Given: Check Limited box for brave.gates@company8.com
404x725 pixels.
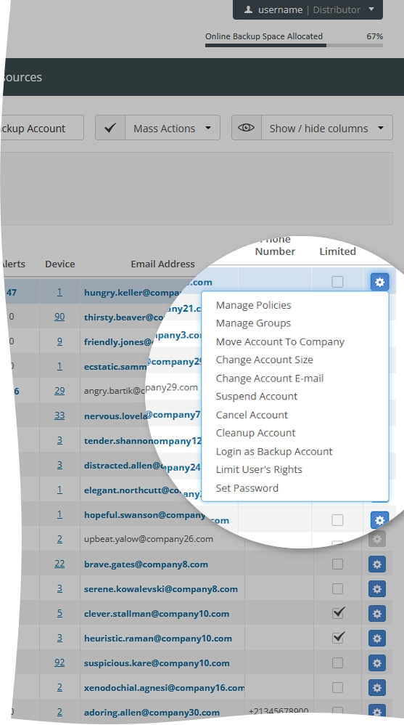Looking at the screenshot, I should (x=337, y=564).
